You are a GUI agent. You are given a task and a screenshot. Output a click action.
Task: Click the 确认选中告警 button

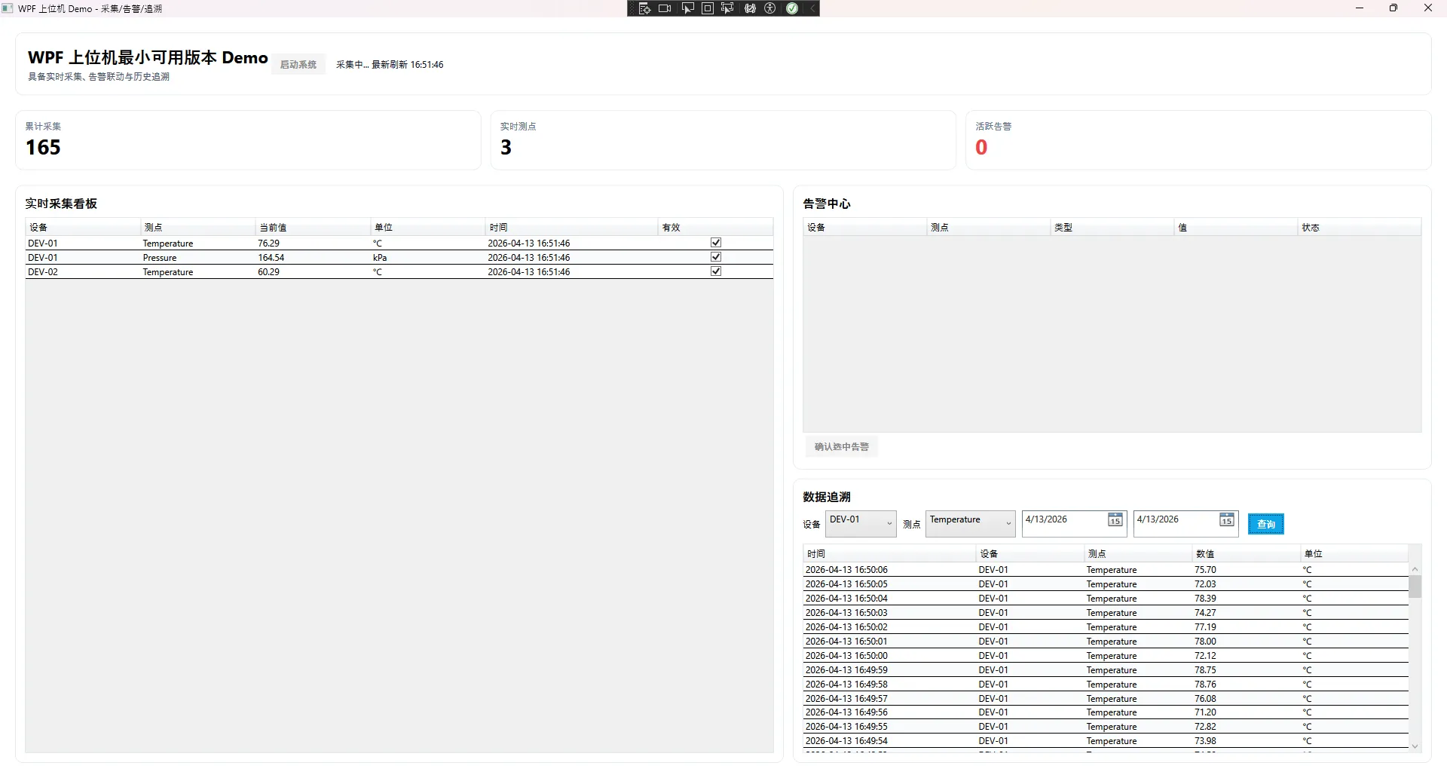842,447
